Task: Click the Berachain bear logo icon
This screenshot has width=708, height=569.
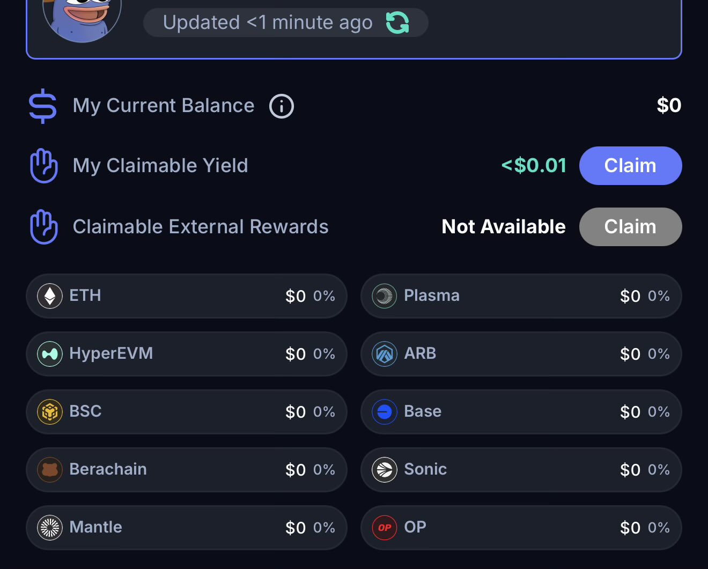Action: point(50,470)
